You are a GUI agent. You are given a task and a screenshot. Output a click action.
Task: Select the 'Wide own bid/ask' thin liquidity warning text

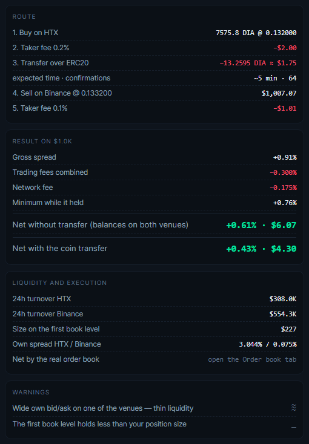click(x=103, y=408)
